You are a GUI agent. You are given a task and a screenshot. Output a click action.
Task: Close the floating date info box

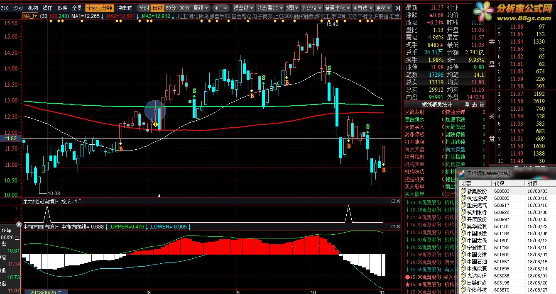pyautogui.click(x=19, y=224)
